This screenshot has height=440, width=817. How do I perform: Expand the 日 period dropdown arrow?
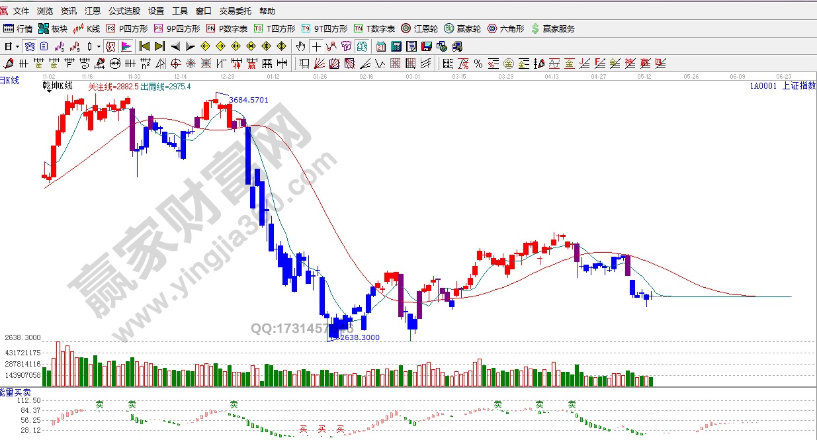[17, 46]
